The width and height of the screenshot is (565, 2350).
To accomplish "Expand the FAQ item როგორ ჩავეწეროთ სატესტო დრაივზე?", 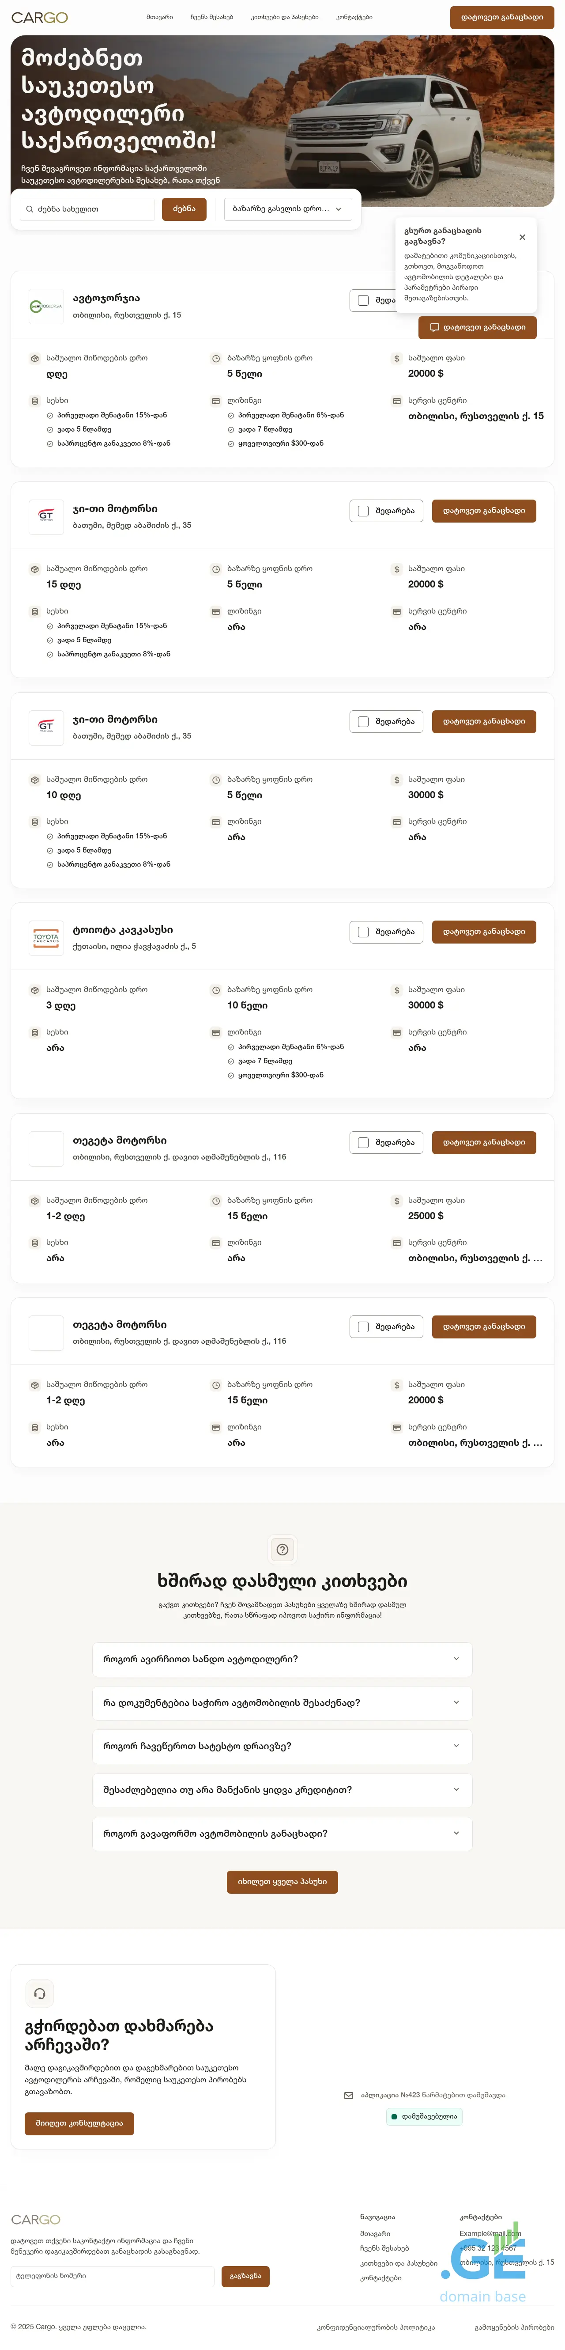I will tap(282, 1746).
